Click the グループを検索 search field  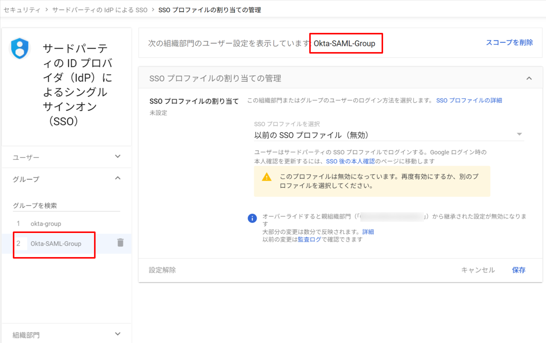click(66, 205)
